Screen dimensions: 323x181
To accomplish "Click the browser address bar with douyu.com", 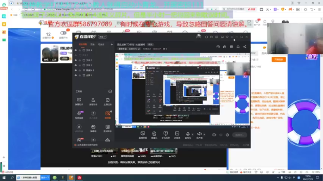I will coord(124,9).
